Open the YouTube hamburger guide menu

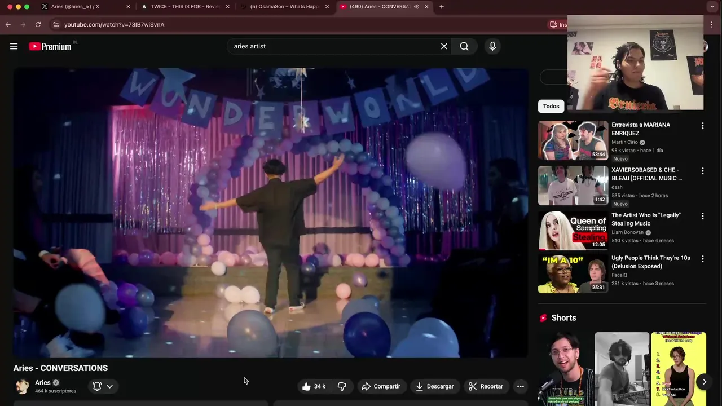(x=14, y=46)
